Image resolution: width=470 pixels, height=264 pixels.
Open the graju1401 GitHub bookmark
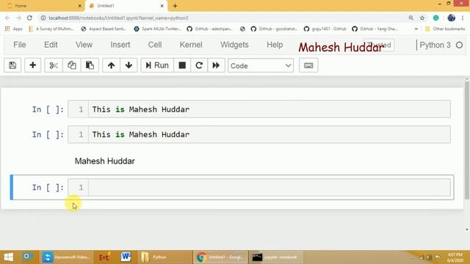pyautogui.click(x=325, y=29)
